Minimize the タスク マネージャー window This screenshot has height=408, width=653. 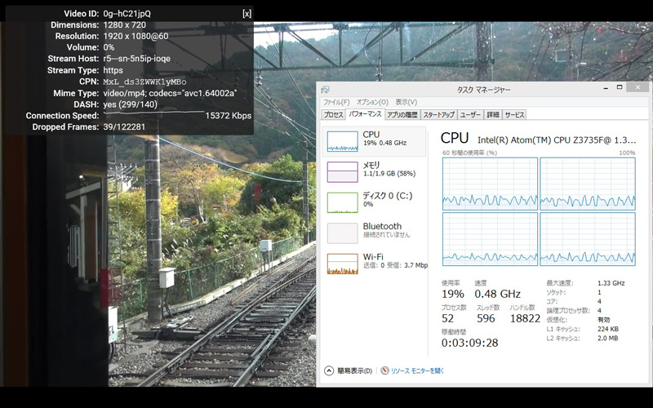click(605, 88)
